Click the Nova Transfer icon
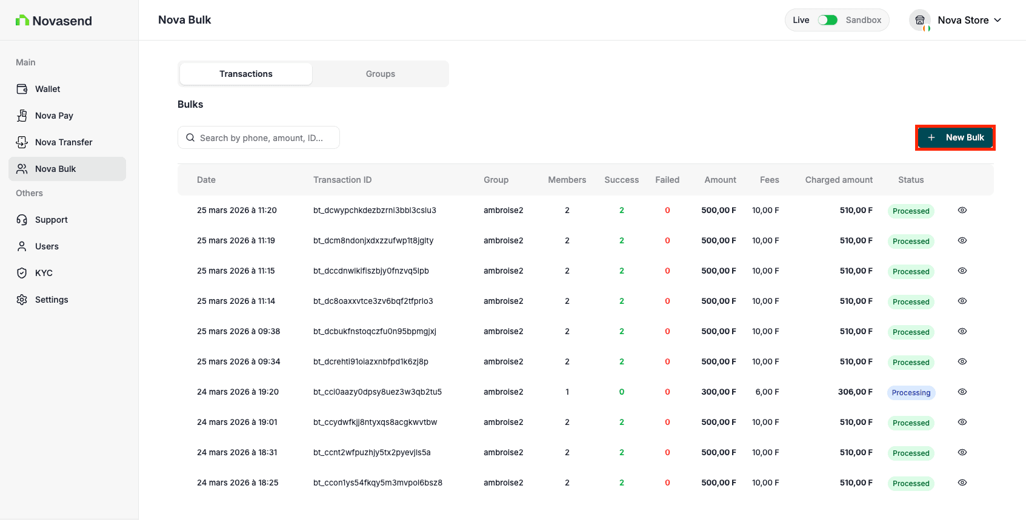The width and height of the screenshot is (1026, 520). click(x=22, y=142)
